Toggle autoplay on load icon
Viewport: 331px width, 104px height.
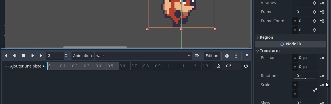[x=197, y=56]
